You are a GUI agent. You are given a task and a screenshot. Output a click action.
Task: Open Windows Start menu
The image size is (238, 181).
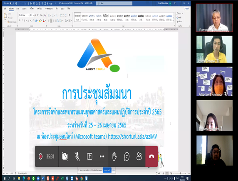pyautogui.click(x=5, y=179)
